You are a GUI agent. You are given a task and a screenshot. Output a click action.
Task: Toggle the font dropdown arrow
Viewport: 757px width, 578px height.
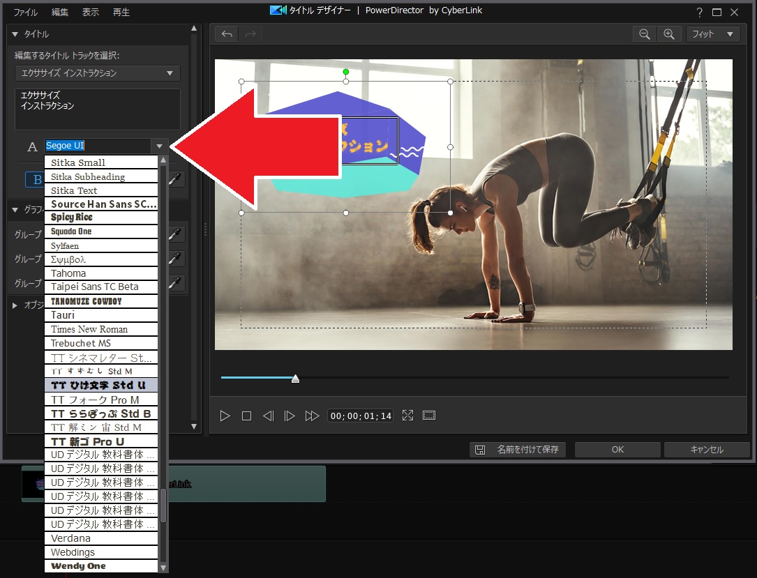(x=159, y=146)
